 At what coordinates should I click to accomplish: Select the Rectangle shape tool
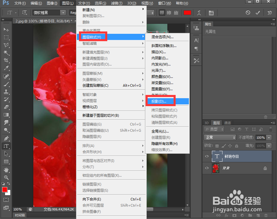pos(6,162)
